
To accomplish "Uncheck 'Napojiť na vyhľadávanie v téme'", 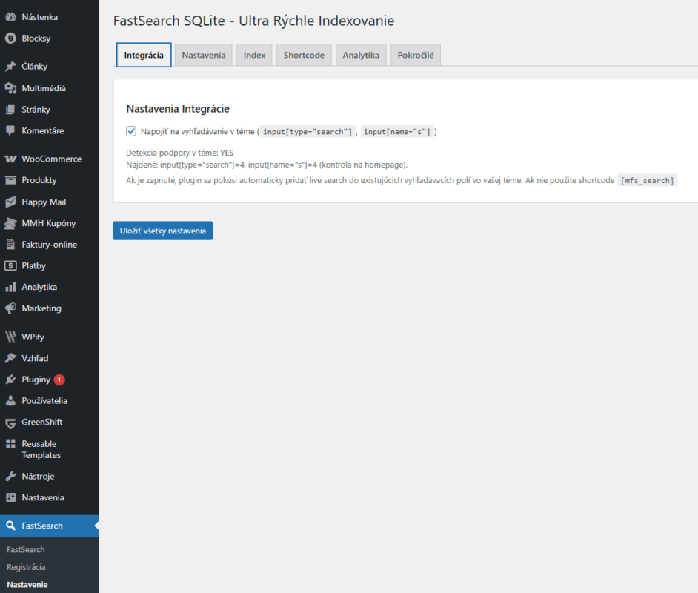I will 130,130.
